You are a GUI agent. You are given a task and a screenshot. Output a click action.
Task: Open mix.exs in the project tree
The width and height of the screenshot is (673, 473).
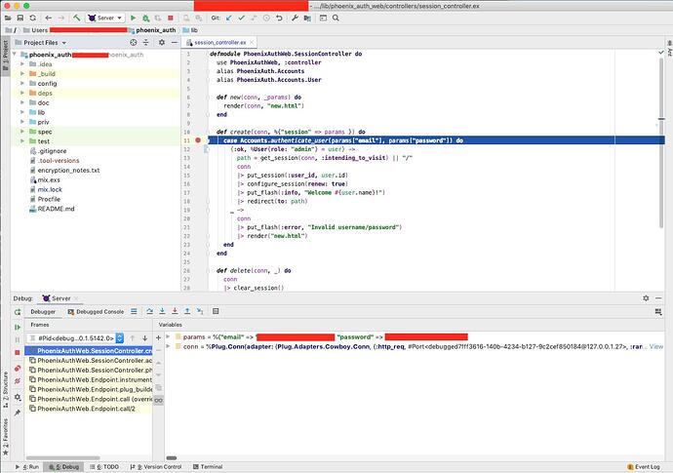(x=48, y=179)
